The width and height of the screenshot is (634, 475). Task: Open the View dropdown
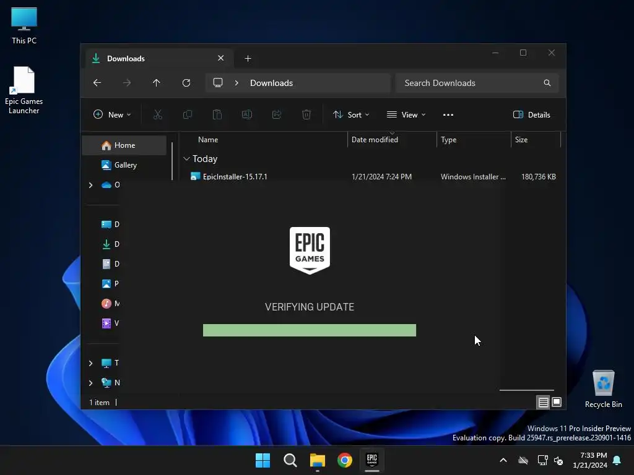point(406,114)
